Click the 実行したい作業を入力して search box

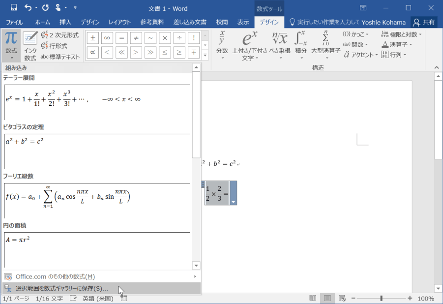[x=325, y=22]
